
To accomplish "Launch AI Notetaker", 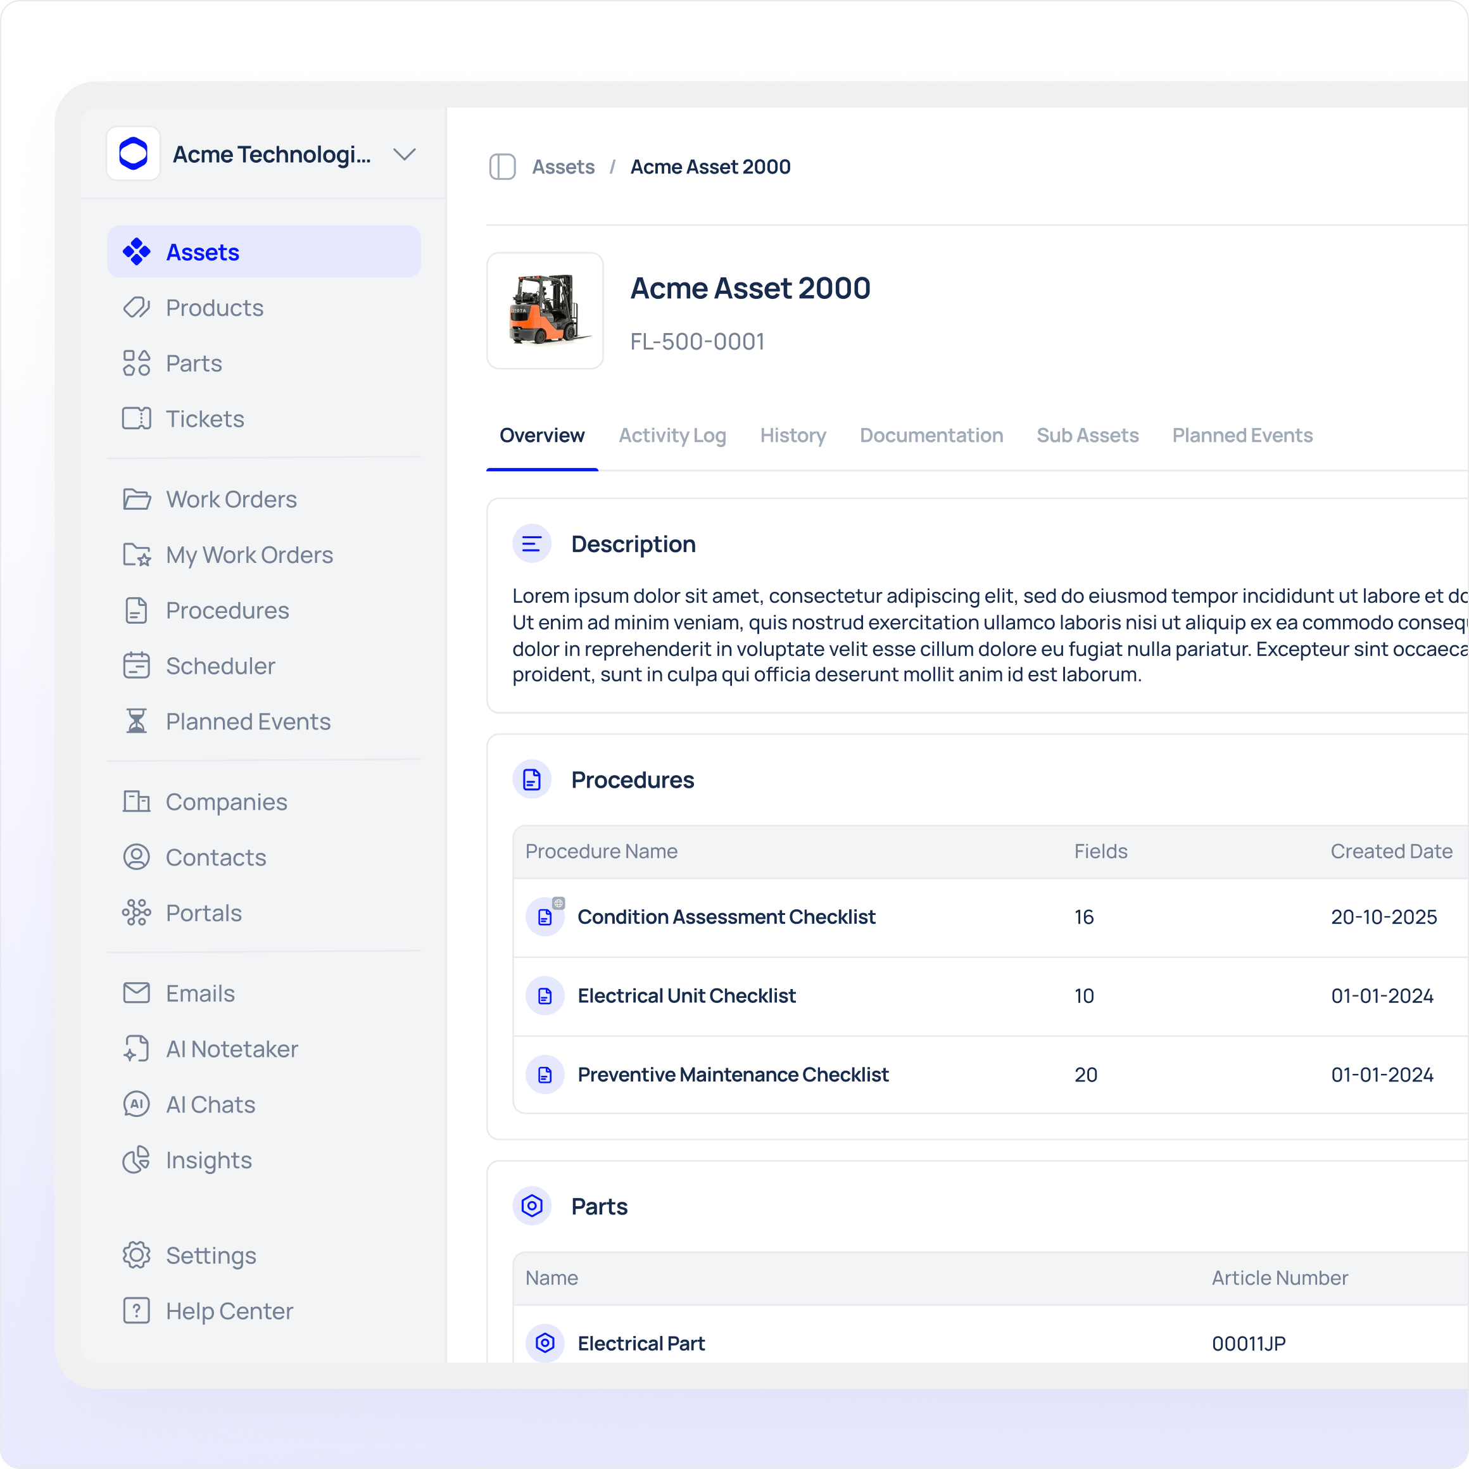I will 231,1049.
